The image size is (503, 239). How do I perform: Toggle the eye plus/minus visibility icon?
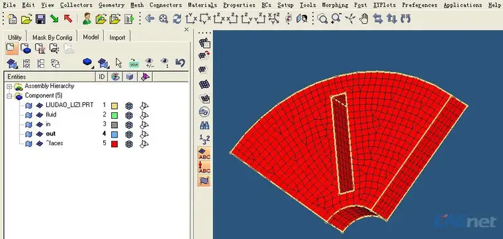[x=150, y=63]
